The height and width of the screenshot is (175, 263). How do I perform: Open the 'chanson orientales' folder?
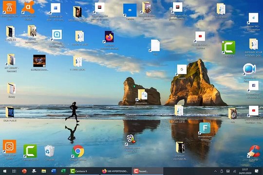[x=180, y=147]
